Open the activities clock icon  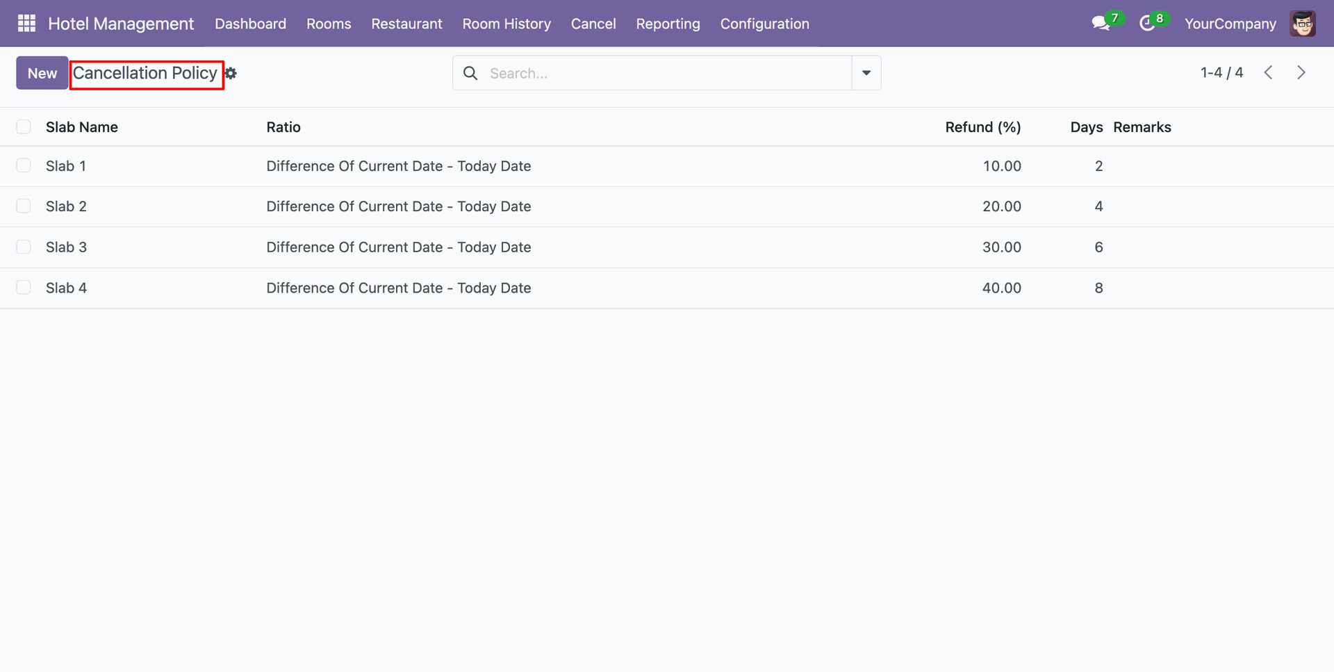tap(1147, 24)
